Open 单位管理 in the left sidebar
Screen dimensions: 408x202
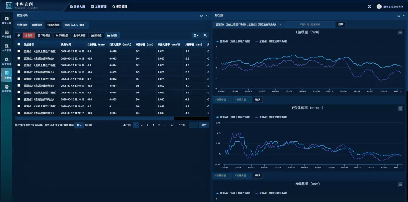[6, 34]
